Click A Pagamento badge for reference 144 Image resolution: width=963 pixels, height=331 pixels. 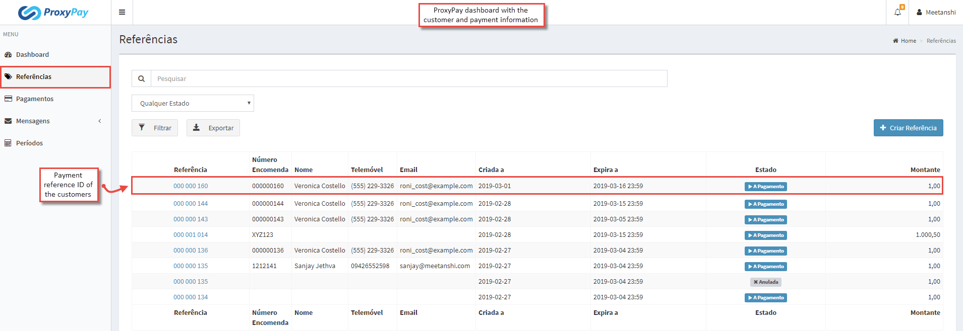[766, 204]
